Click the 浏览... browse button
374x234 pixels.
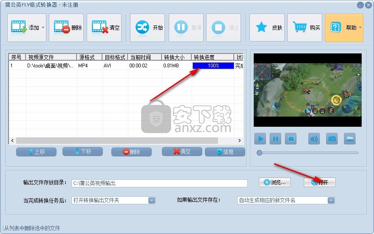click(275, 182)
